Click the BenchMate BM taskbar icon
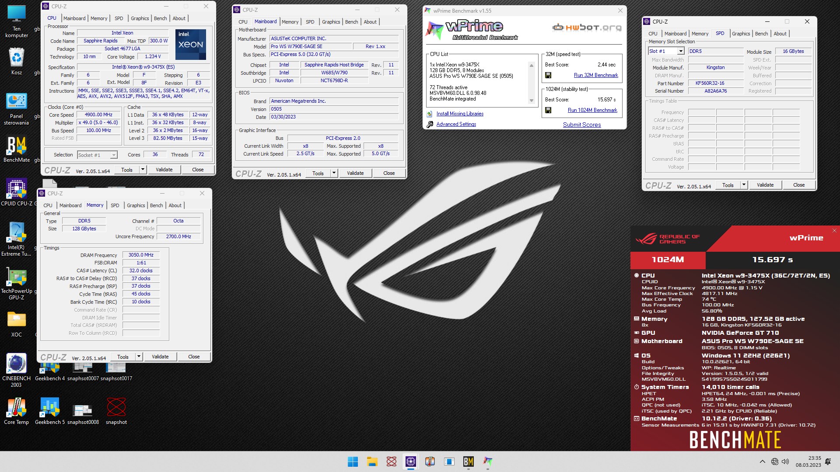The width and height of the screenshot is (840, 472). (468, 462)
